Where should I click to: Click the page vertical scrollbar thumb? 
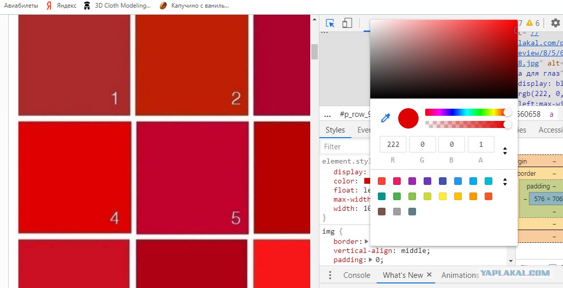314,51
